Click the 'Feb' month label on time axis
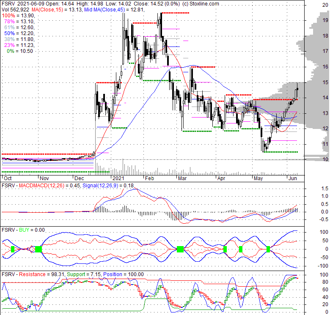 point(149,178)
